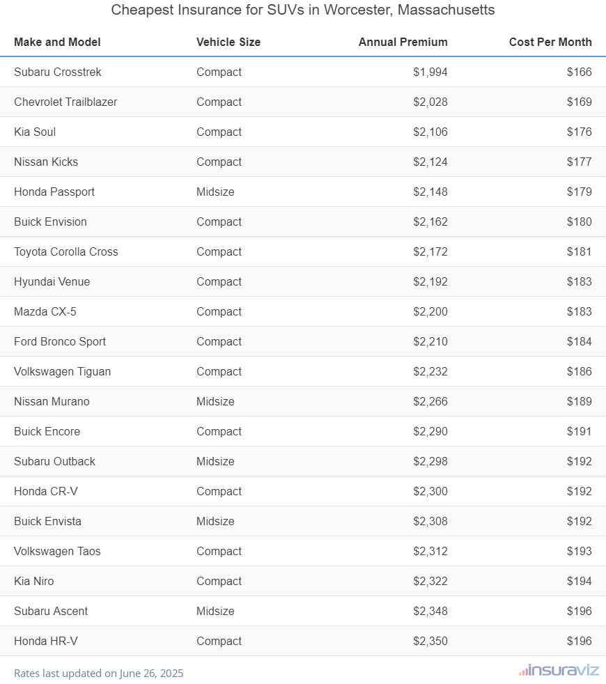Click Nissan Murano's $2,266 annual premium
The height and width of the screenshot is (684, 606).
(x=430, y=401)
